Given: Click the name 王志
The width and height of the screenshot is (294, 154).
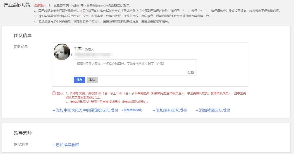Looking at the screenshot, I should point(78,49).
